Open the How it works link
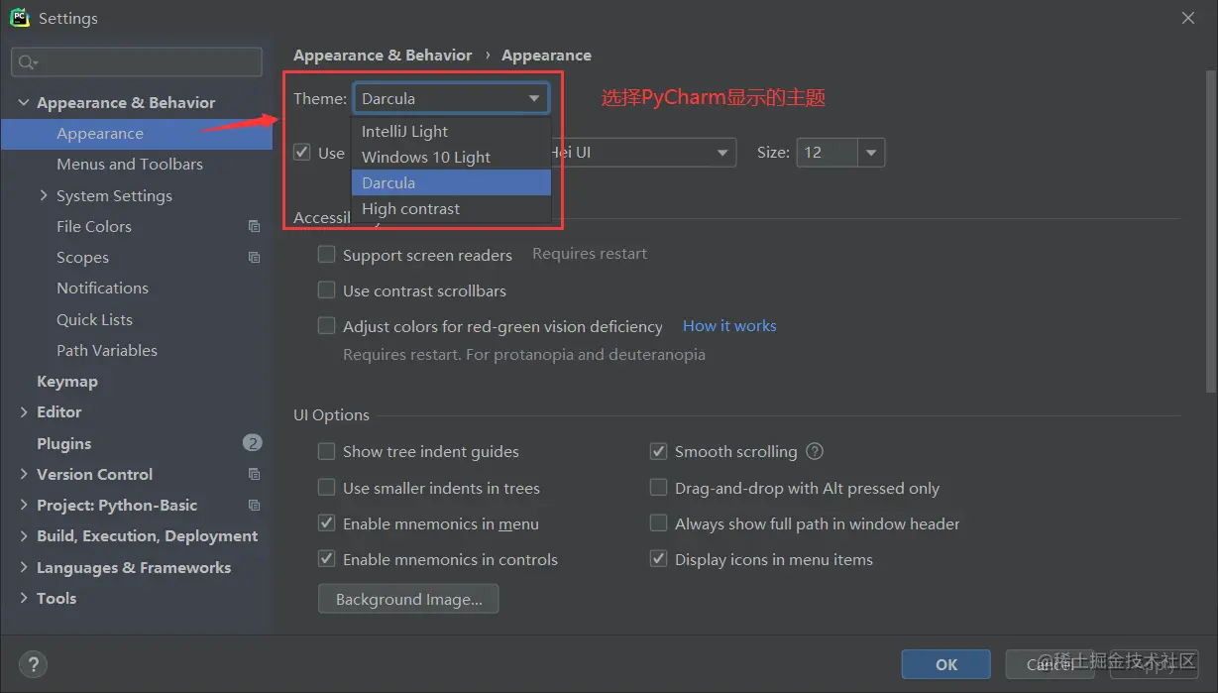Screen dimensions: 1218x693 (x=729, y=325)
